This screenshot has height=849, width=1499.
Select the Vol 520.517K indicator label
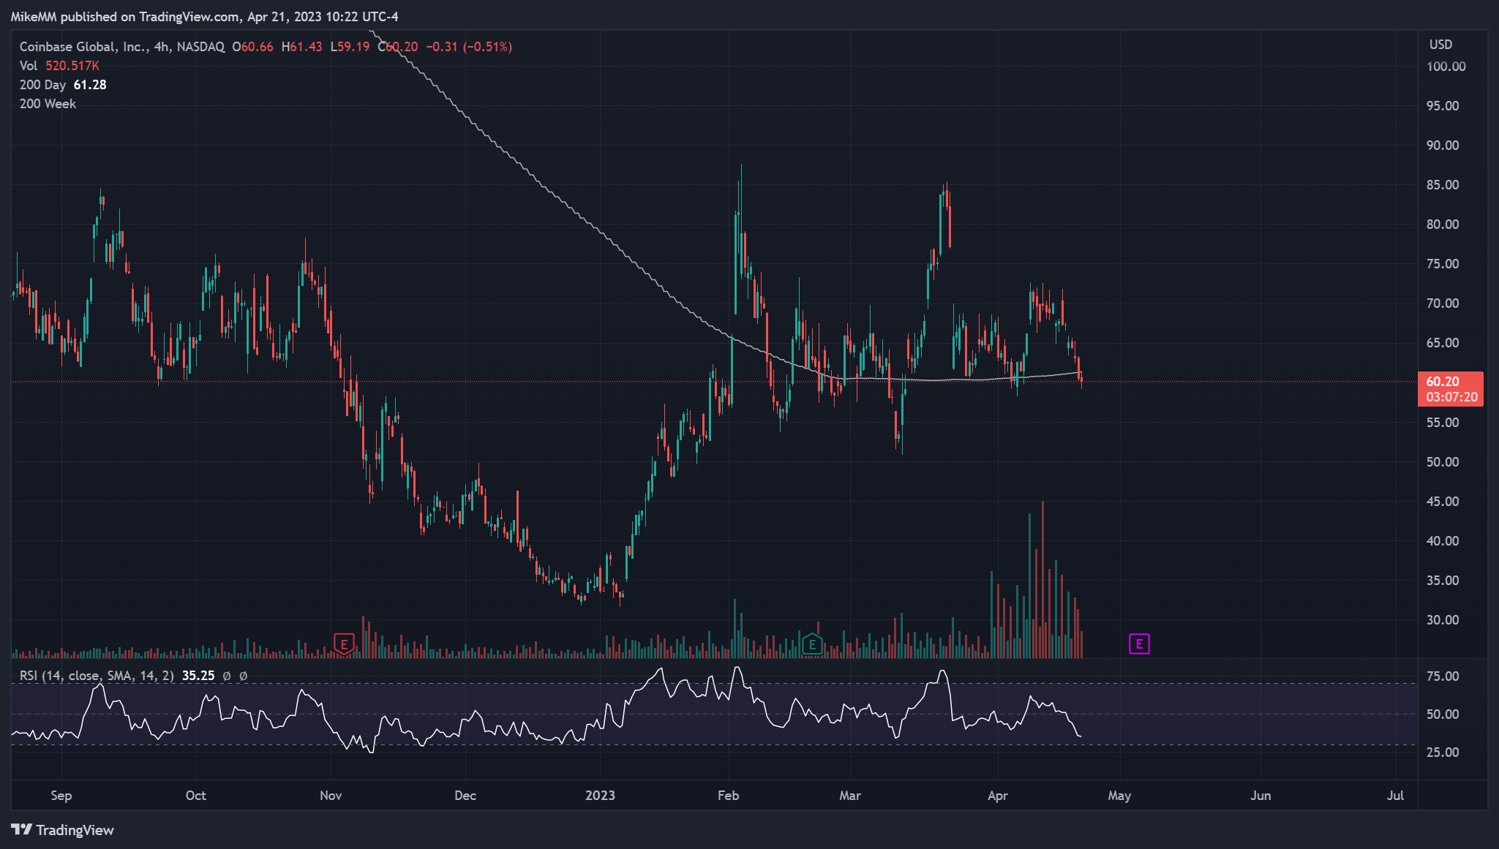click(59, 66)
